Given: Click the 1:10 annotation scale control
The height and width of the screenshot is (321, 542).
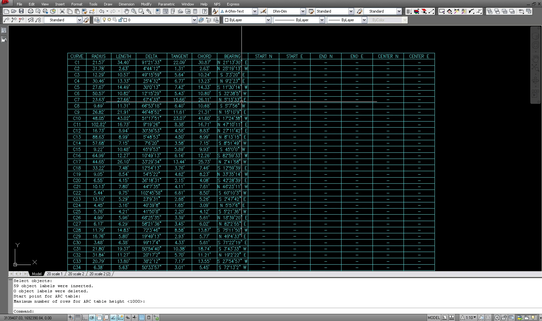Looking at the screenshot, I should pos(468,317).
